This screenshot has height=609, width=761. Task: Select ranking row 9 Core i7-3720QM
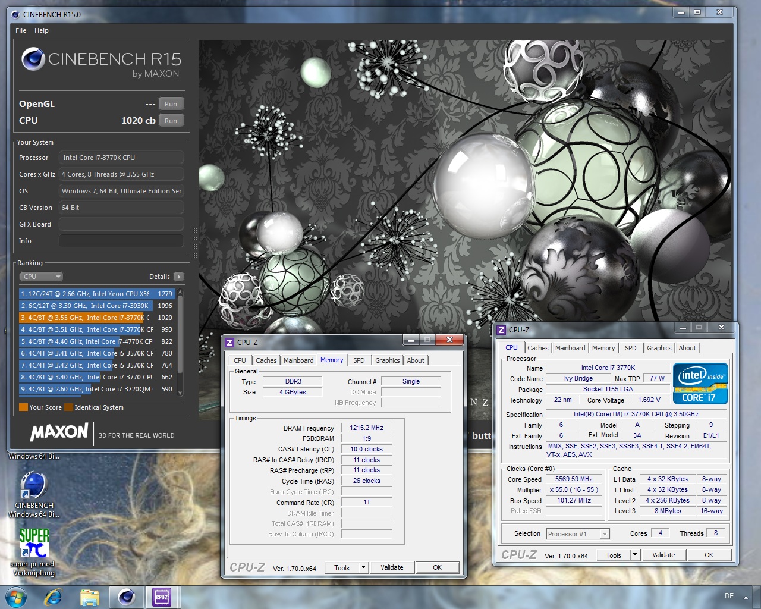97,389
